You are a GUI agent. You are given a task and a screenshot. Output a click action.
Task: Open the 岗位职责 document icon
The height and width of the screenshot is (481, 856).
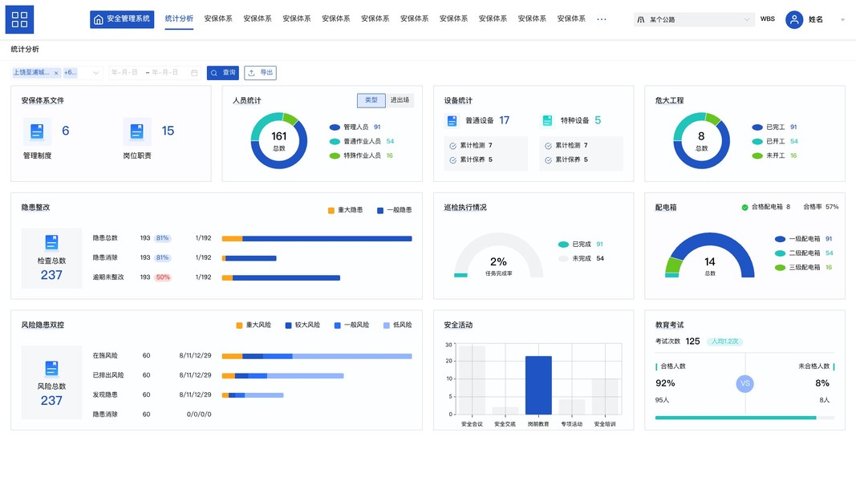click(136, 131)
